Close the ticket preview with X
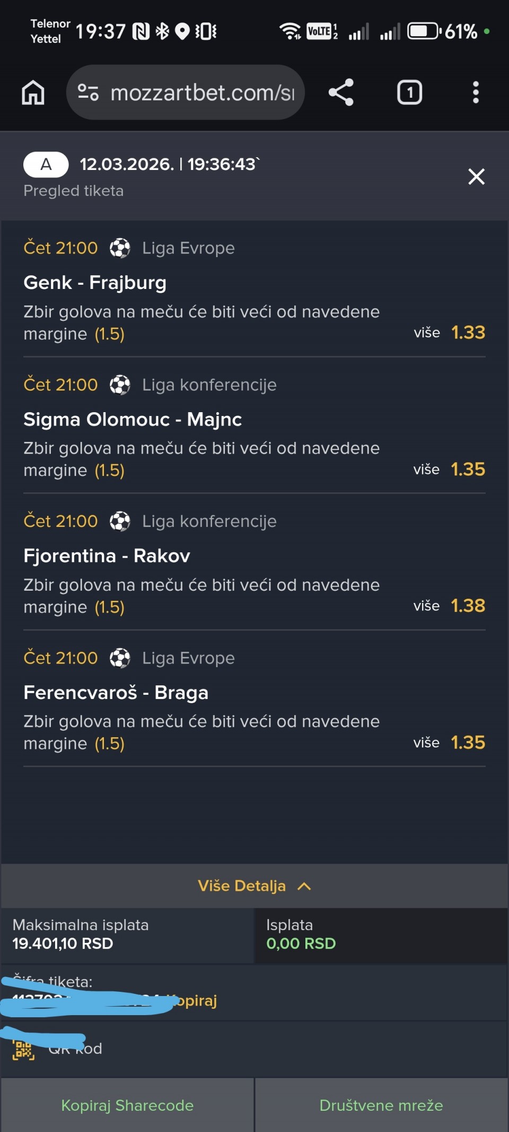 (x=476, y=176)
